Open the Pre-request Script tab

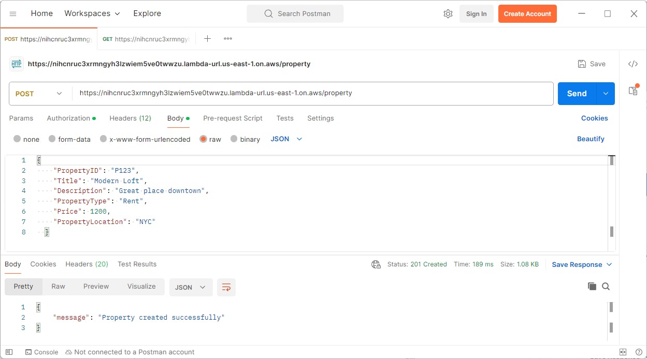tap(233, 118)
